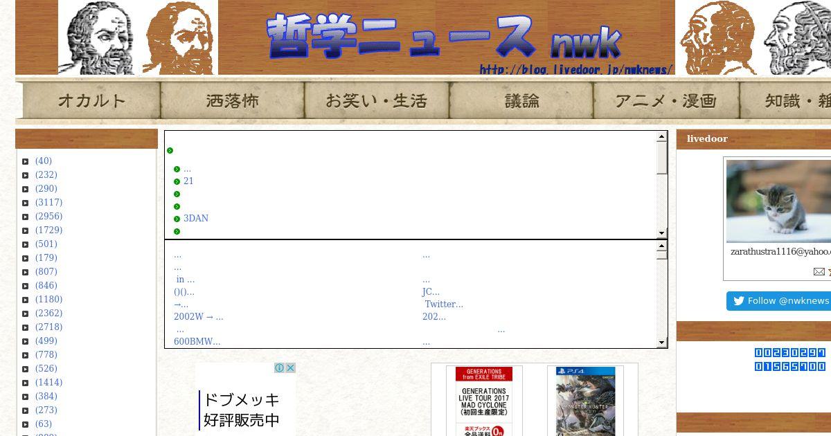Open the category with (40) posts

[44, 161]
